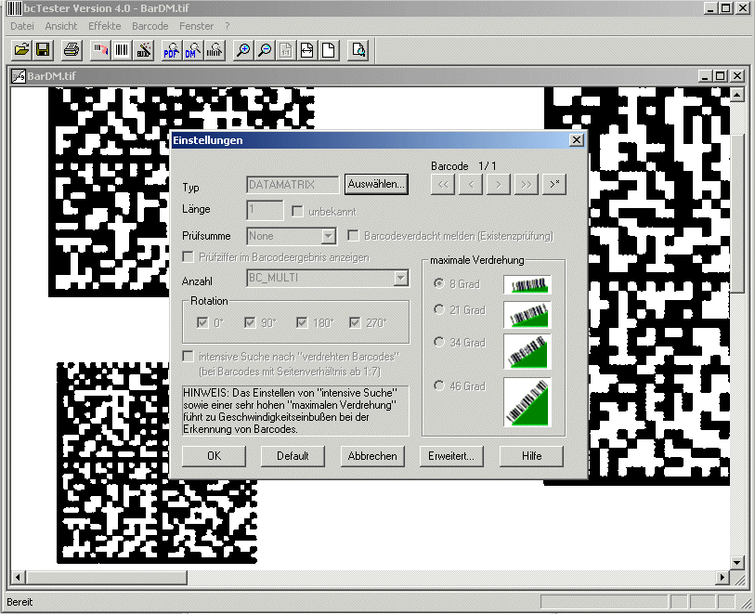The height and width of the screenshot is (614, 755).
Task: Click the Länge input field
Action: pyautogui.click(x=265, y=211)
